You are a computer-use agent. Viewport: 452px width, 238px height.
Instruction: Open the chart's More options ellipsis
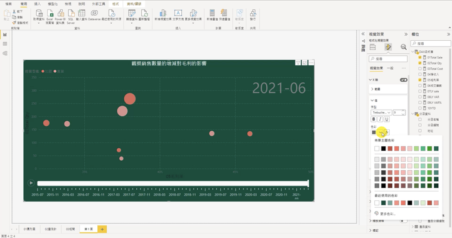point(311,63)
